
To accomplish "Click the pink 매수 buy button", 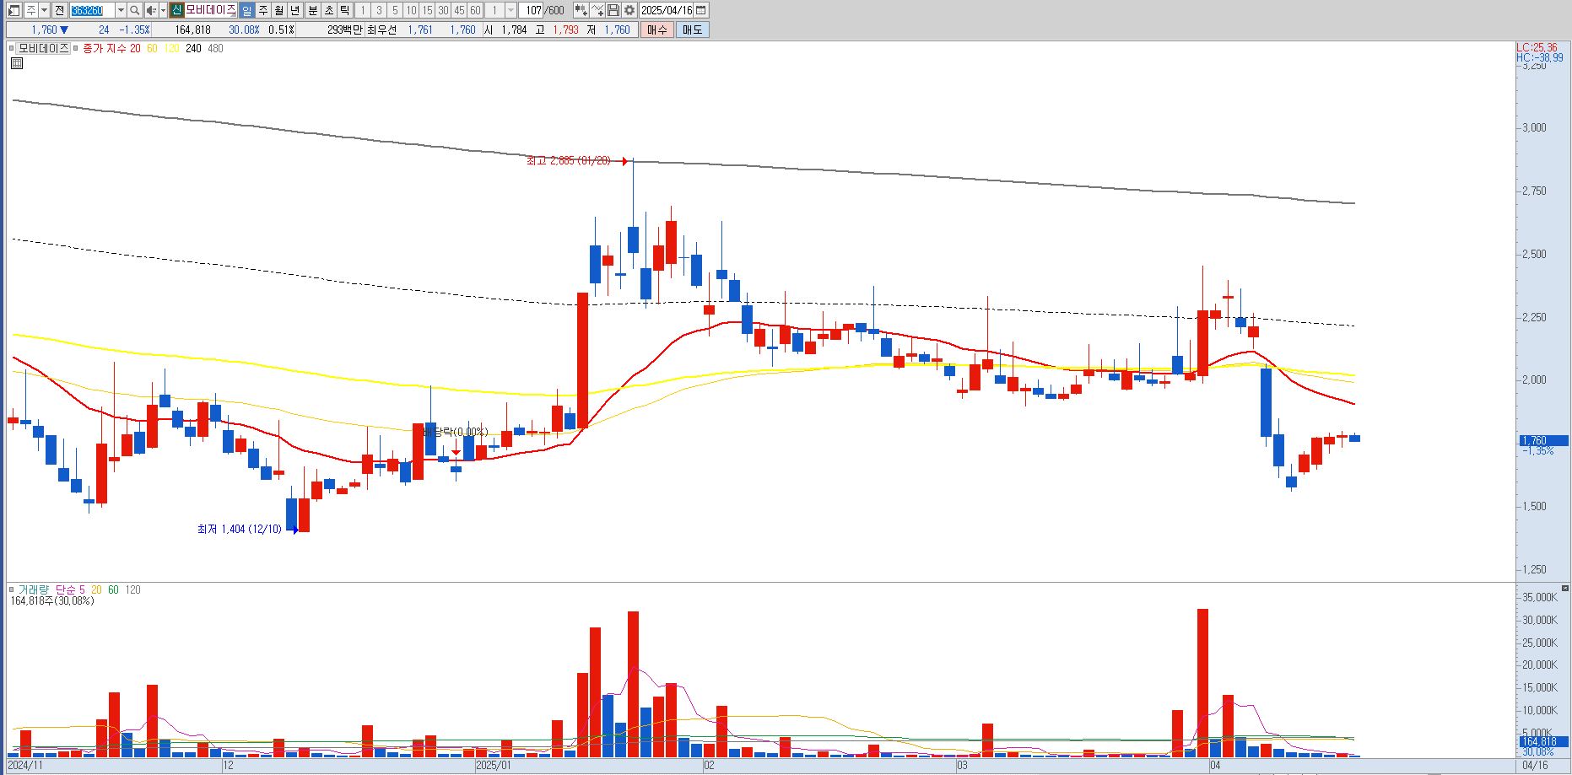I will pos(657,30).
